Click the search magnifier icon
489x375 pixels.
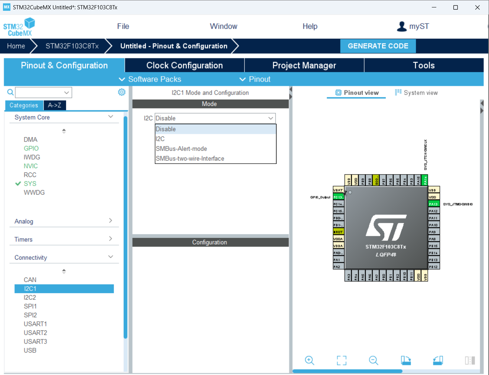pos(10,92)
